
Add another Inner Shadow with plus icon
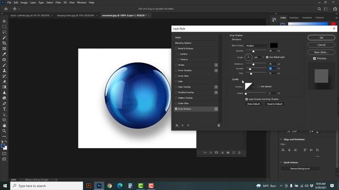point(216,70)
